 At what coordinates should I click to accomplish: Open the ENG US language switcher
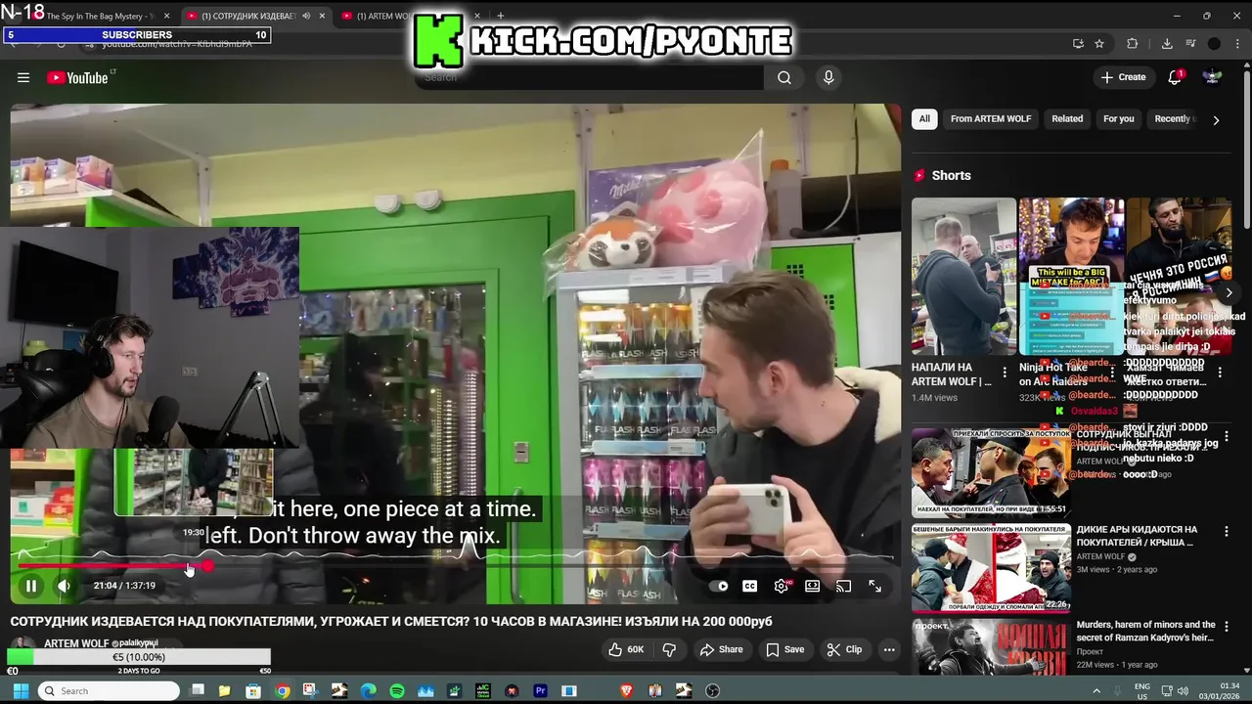coord(1141,690)
